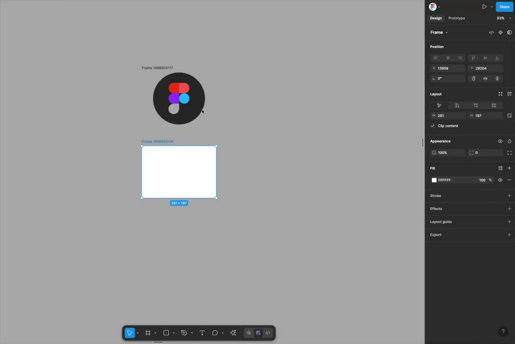Screen dimensions: 515x344
Task: Add an effect with the plus button
Action: click(x=509, y=209)
